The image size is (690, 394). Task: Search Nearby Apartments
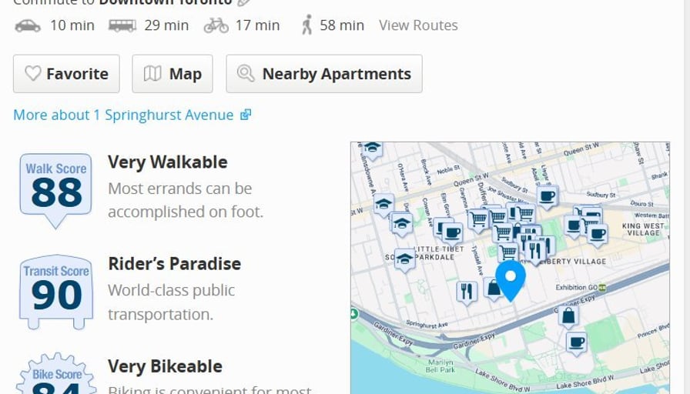tap(323, 74)
